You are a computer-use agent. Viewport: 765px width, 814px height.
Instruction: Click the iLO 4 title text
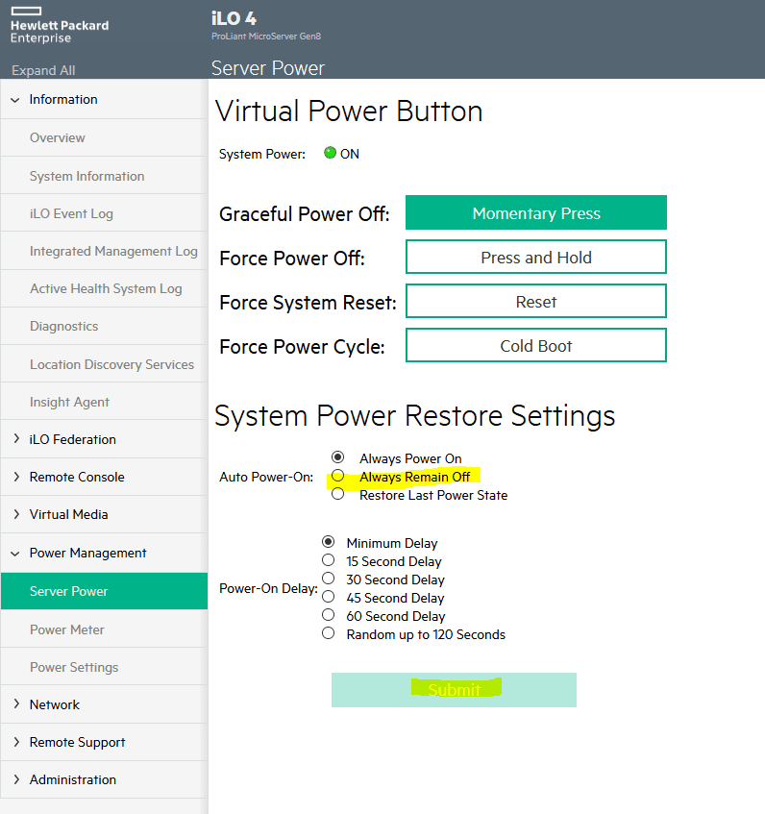(234, 18)
